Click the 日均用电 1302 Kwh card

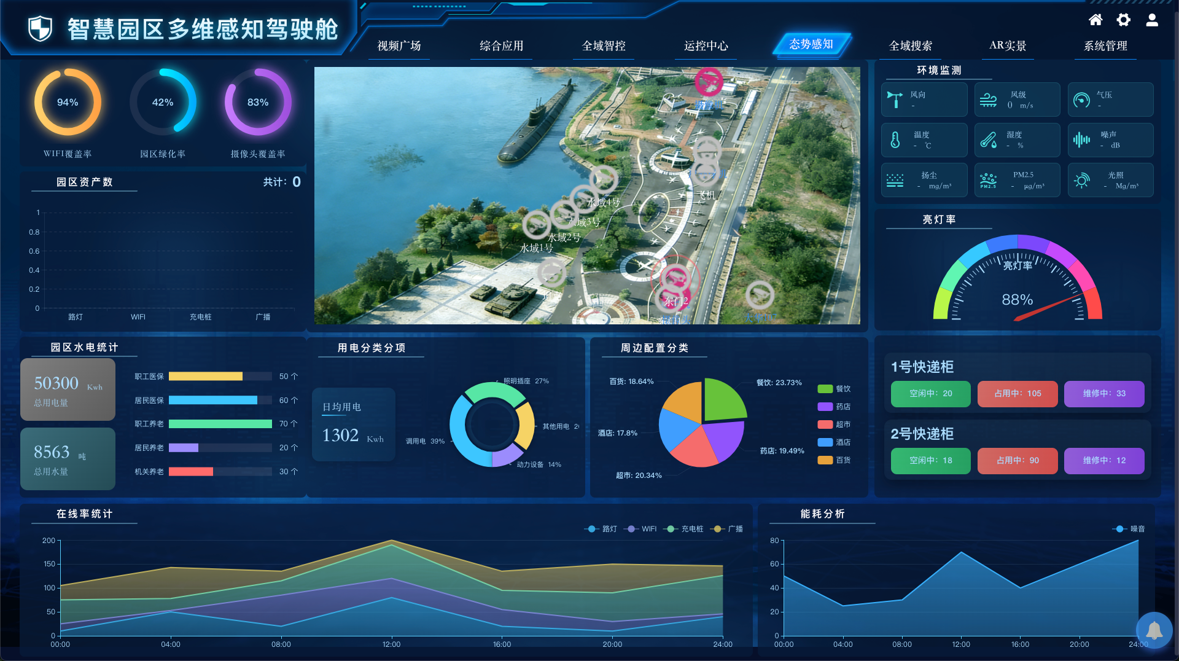[x=354, y=424]
